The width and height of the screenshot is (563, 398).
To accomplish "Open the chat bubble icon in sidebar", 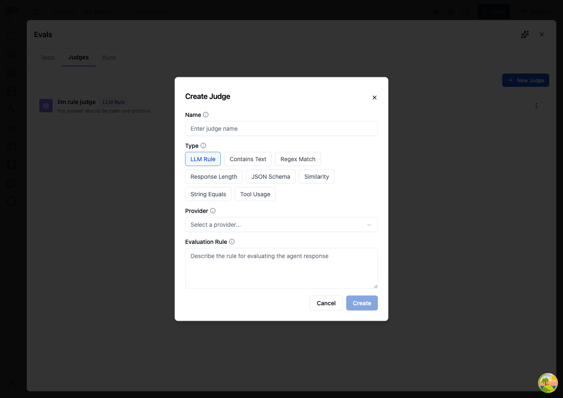I will coord(11,183).
